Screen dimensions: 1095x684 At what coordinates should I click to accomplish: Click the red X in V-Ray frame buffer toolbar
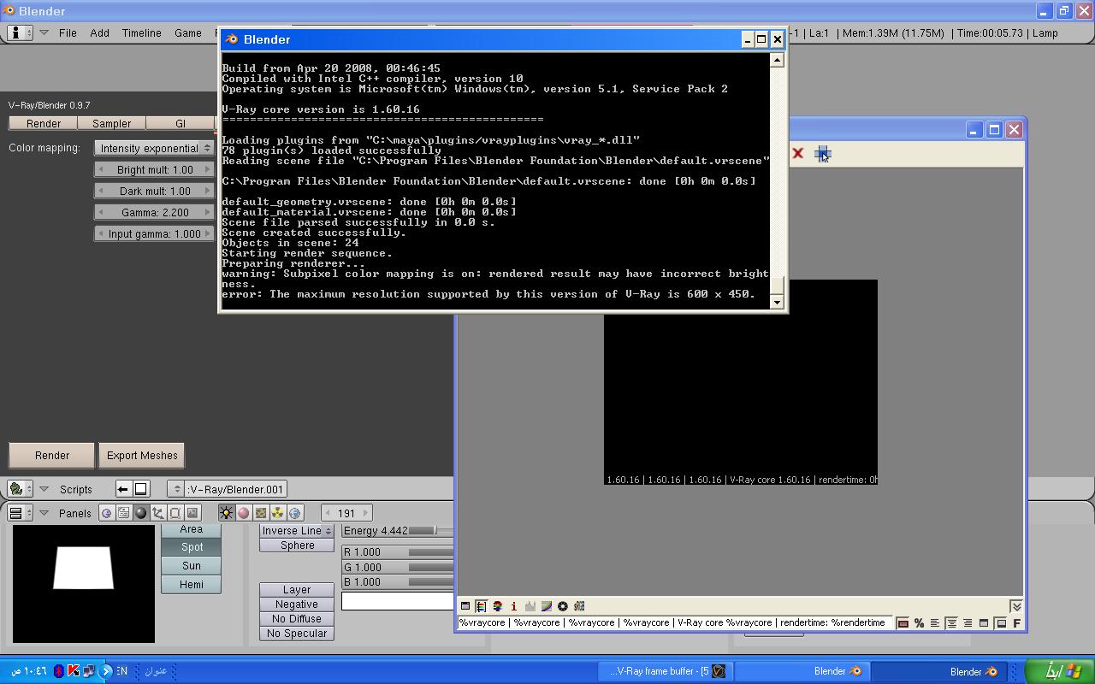pyautogui.click(x=797, y=153)
